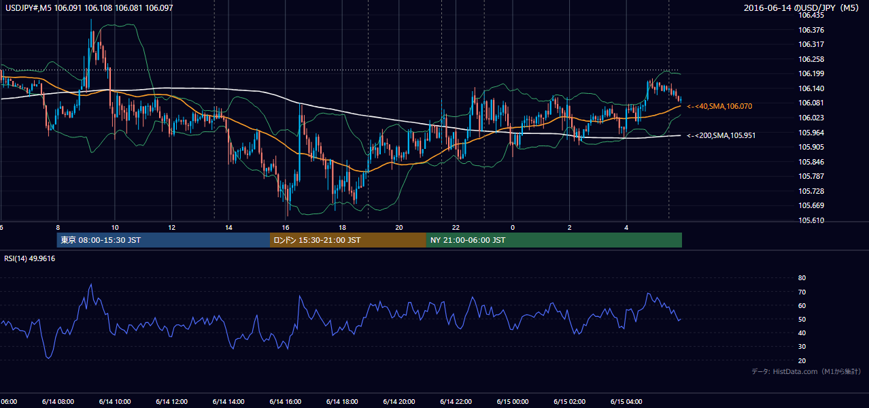Click hour tick 18 under the price chart
Image resolution: width=869 pixels, height=408 pixels.
[342, 227]
